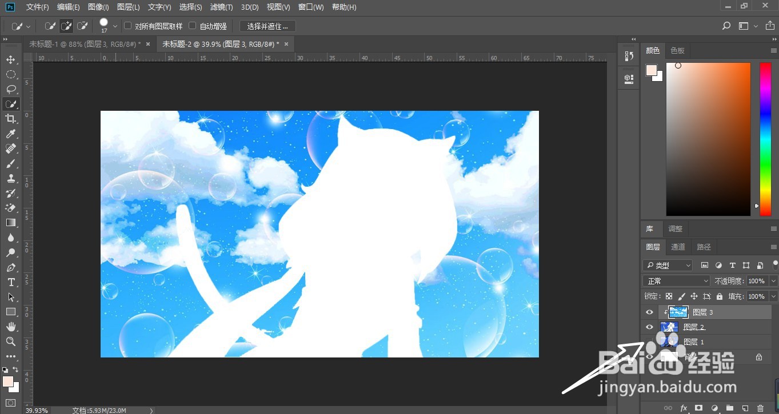The image size is (779, 414).
Task: Click the 选择并遮住... button
Action: pyautogui.click(x=267, y=26)
